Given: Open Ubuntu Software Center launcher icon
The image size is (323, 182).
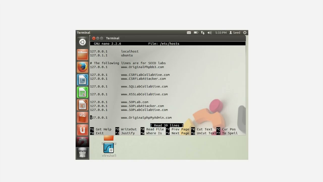Looking at the screenshot, I should (x=82, y=118).
